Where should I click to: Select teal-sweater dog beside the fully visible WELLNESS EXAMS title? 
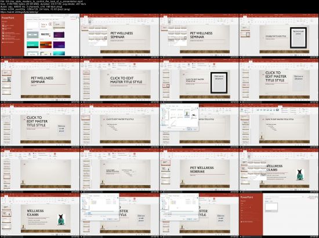(61, 219)
